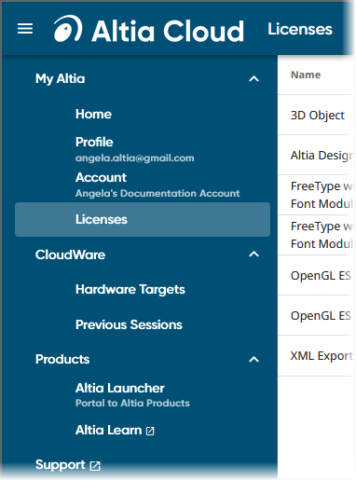Click Portal to Altia Products subtitle
This screenshot has width=356, height=481.
pyautogui.click(x=132, y=403)
